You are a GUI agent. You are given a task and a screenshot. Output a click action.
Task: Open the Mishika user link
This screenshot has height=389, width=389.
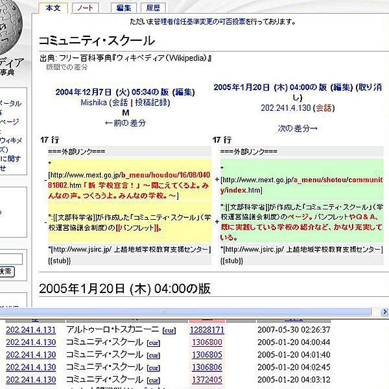tap(94, 102)
